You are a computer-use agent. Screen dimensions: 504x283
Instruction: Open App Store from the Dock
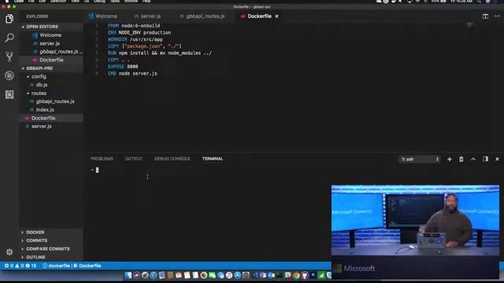238,275
